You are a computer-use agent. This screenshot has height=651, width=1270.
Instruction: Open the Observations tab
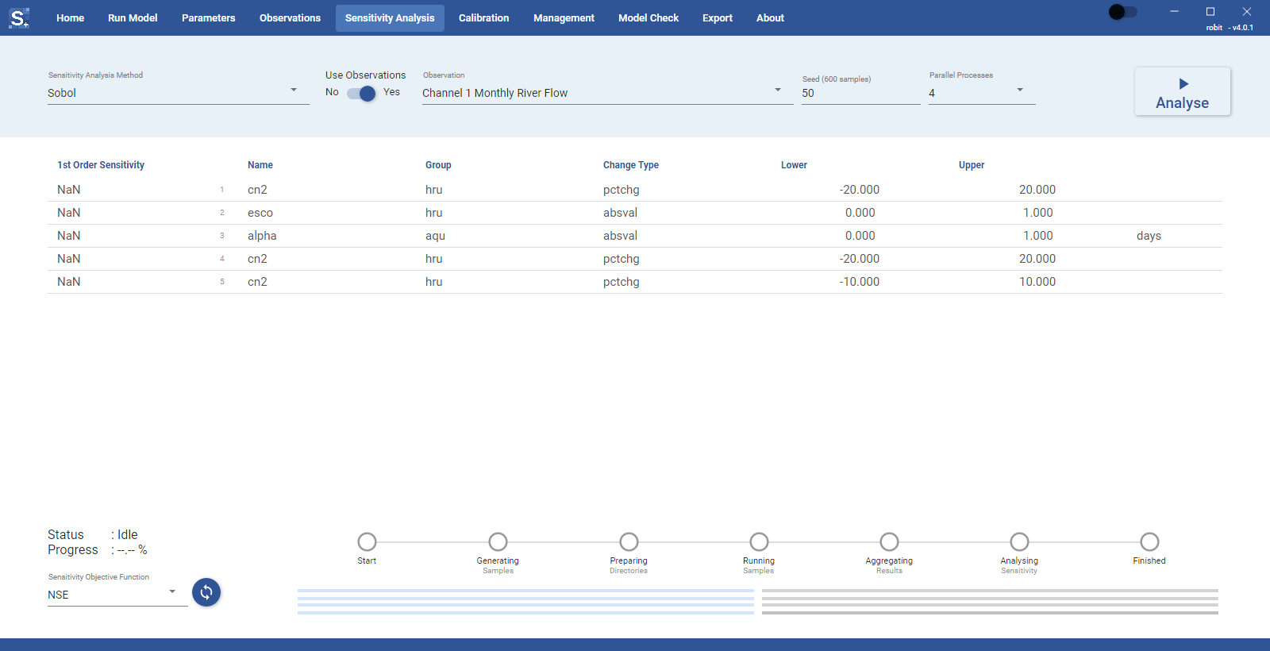290,17
